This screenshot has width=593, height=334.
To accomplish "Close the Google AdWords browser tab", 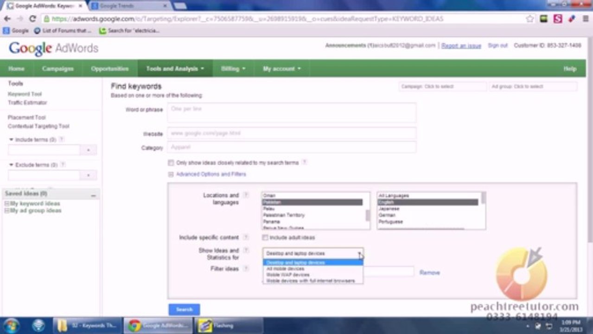I will (x=81, y=6).
